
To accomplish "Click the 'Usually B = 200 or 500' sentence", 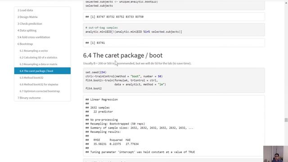I will click(137, 63).
